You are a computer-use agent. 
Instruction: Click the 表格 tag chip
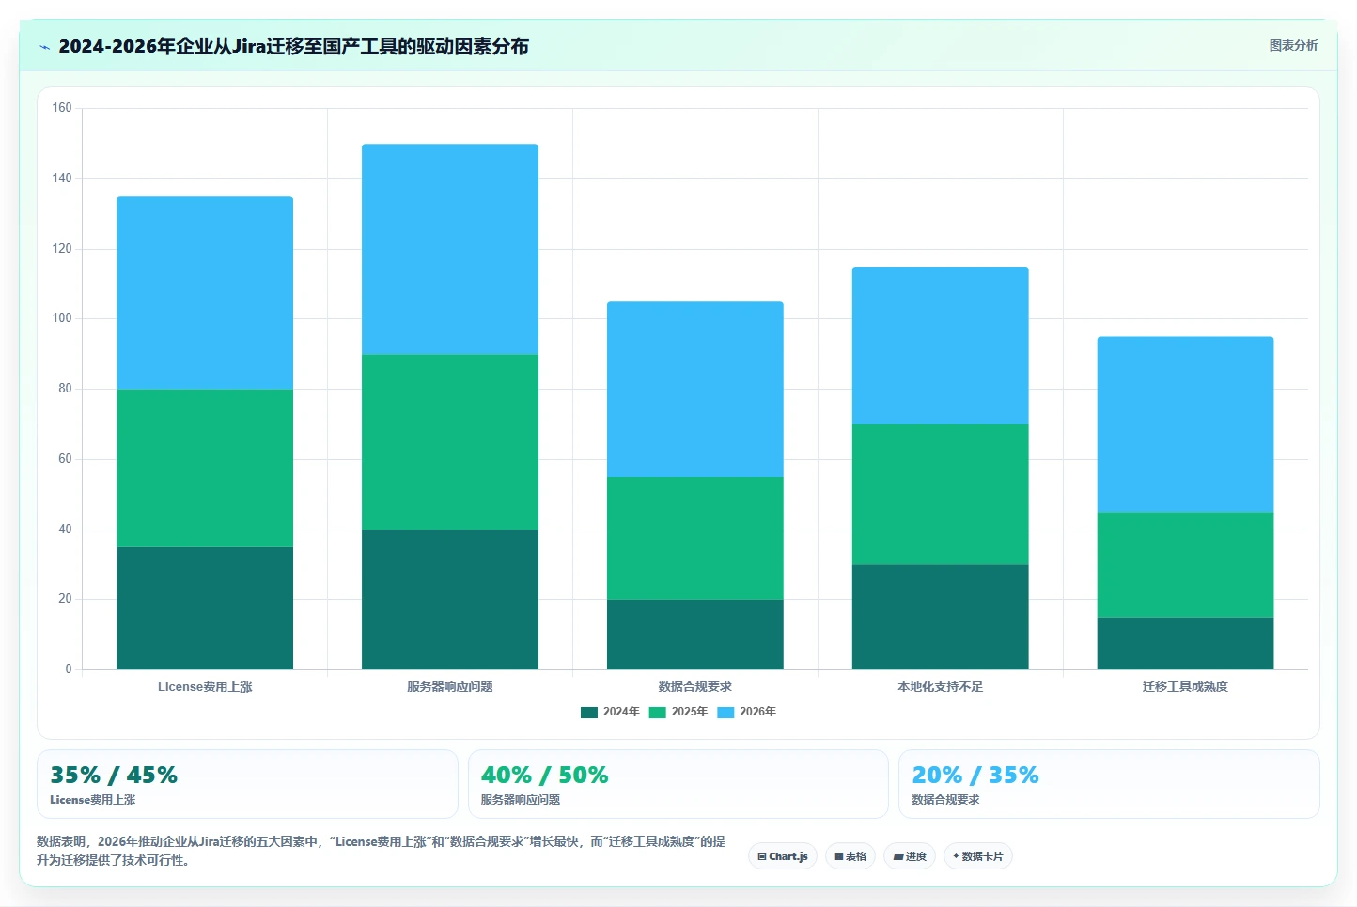coord(850,856)
